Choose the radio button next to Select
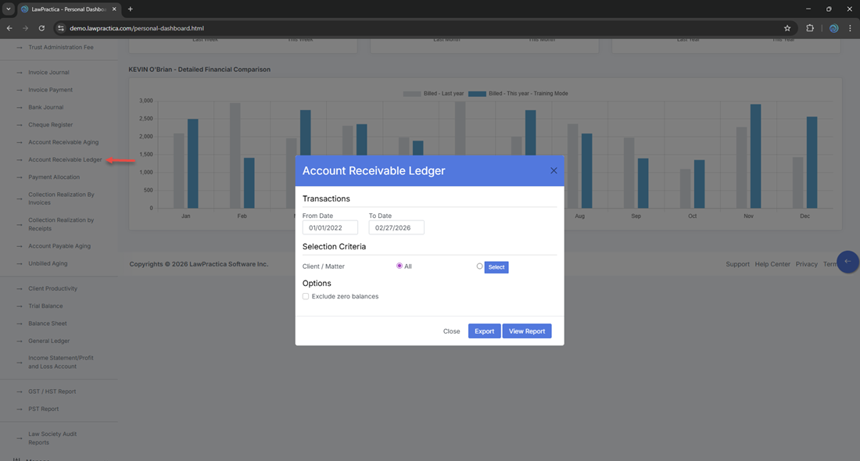 coord(479,266)
